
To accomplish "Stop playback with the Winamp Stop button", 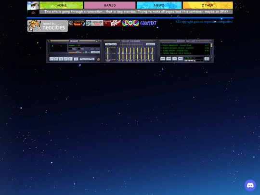I will click(x=65, y=59).
